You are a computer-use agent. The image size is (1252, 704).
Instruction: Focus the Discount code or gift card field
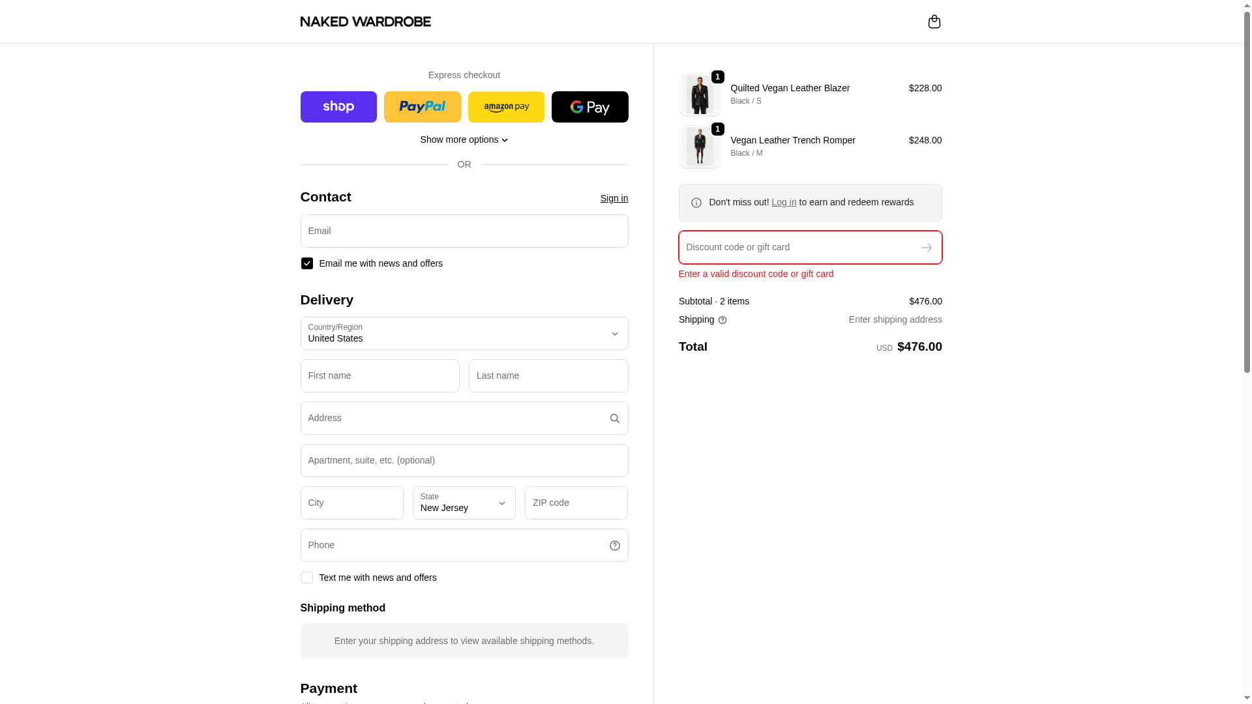796,248
